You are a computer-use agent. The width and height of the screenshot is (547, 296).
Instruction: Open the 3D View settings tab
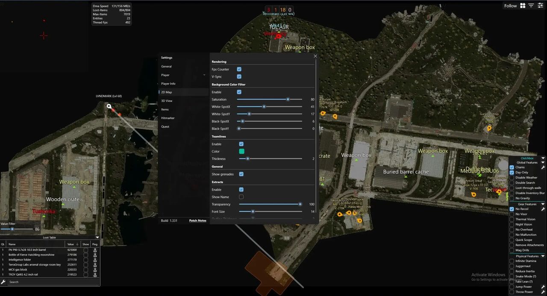[167, 101]
